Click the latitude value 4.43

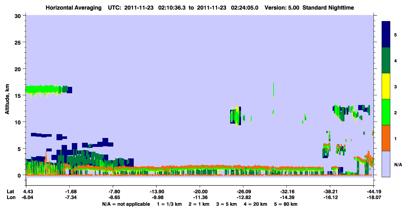point(26,192)
